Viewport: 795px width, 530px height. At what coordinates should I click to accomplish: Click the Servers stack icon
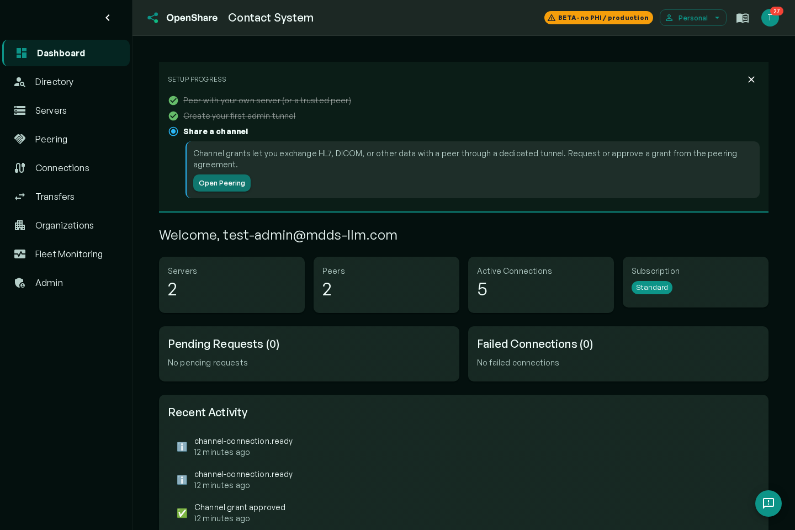point(20,110)
